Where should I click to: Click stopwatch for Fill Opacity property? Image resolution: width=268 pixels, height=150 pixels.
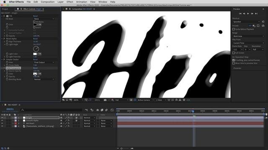coord(7,36)
